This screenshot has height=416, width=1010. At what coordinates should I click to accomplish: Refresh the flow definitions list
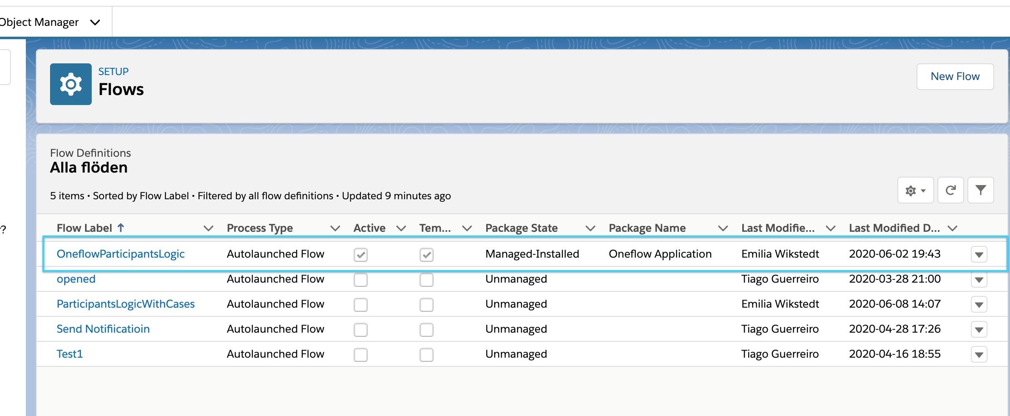point(950,190)
